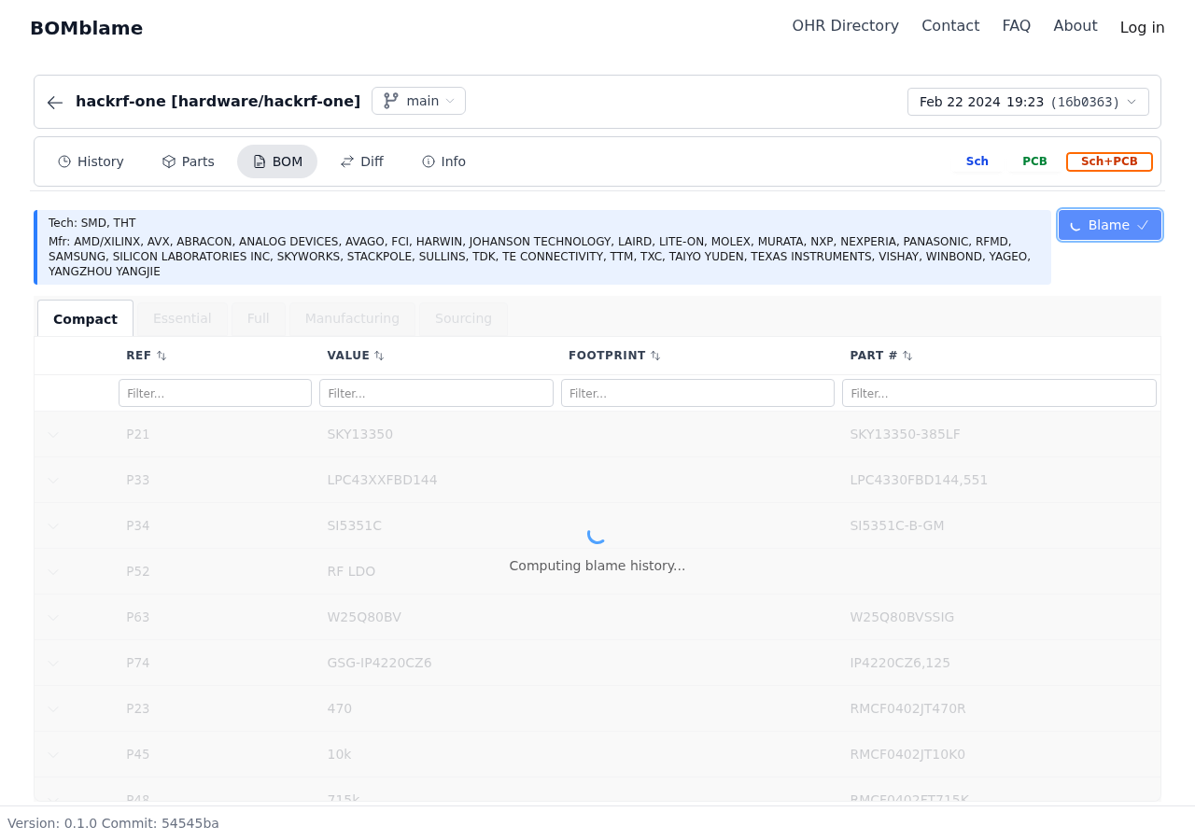
Task: Open the Diff view
Action: pos(361,161)
